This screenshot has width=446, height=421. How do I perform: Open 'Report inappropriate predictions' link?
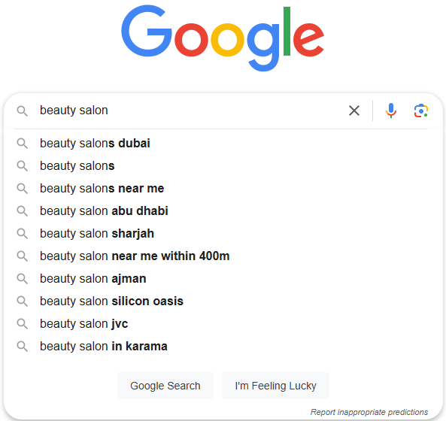tap(369, 412)
